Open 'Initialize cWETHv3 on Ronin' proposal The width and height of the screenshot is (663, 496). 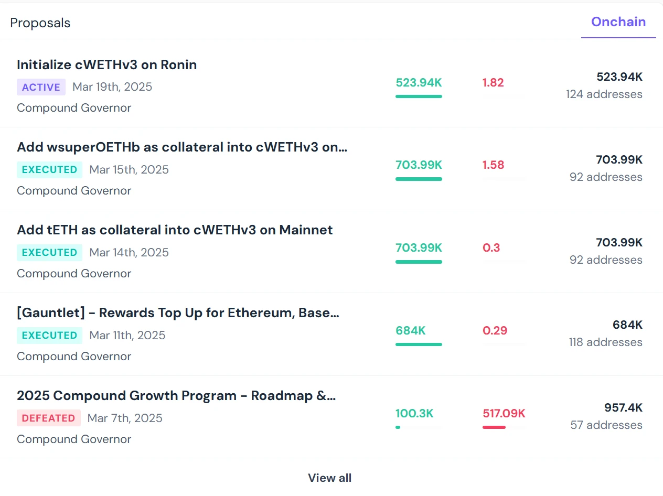107,65
